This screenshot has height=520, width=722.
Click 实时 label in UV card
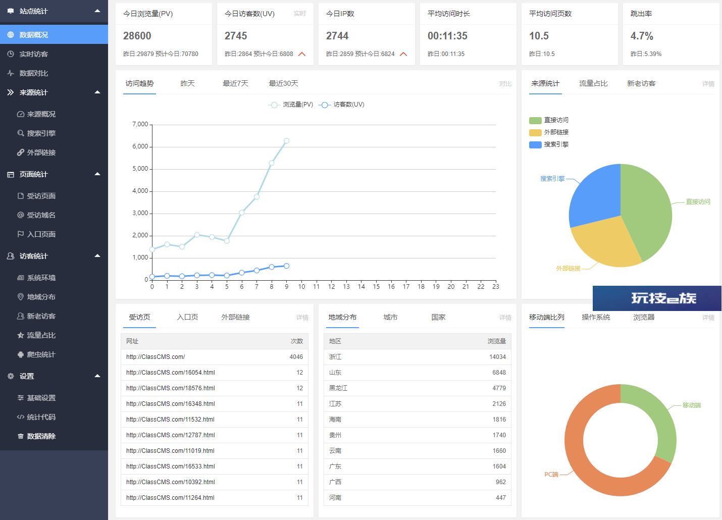(x=300, y=14)
